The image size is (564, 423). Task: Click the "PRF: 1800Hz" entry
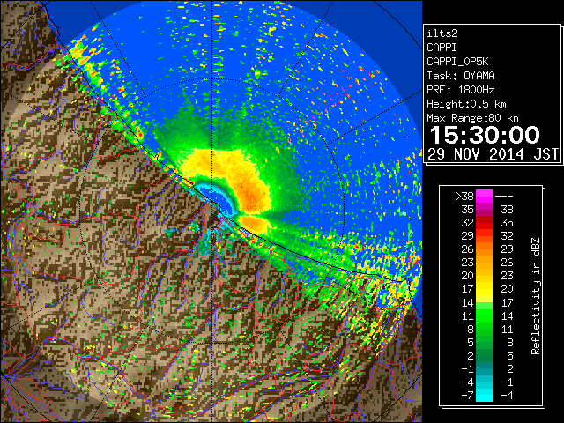click(461, 90)
